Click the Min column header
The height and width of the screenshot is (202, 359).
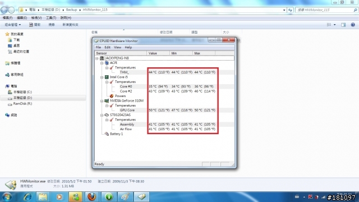click(x=181, y=53)
